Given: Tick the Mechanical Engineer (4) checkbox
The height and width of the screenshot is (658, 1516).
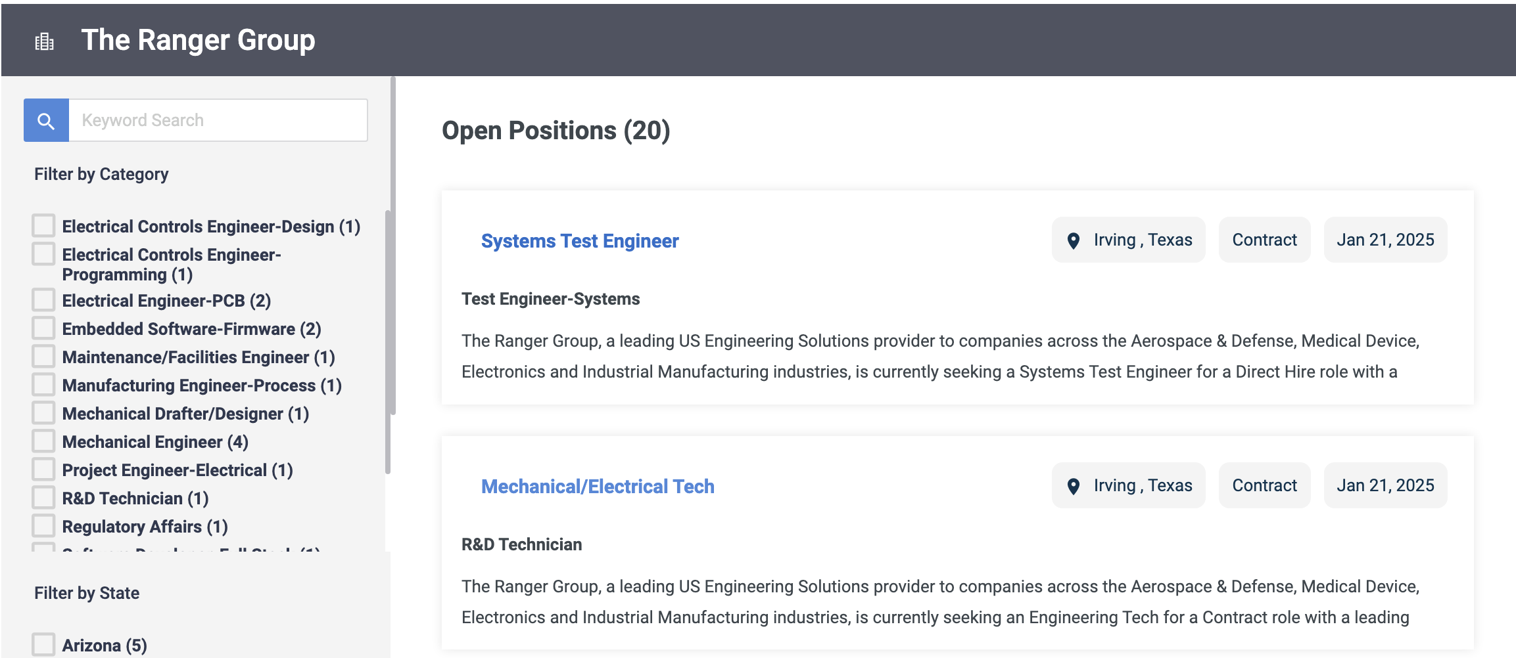Looking at the screenshot, I should [43, 441].
